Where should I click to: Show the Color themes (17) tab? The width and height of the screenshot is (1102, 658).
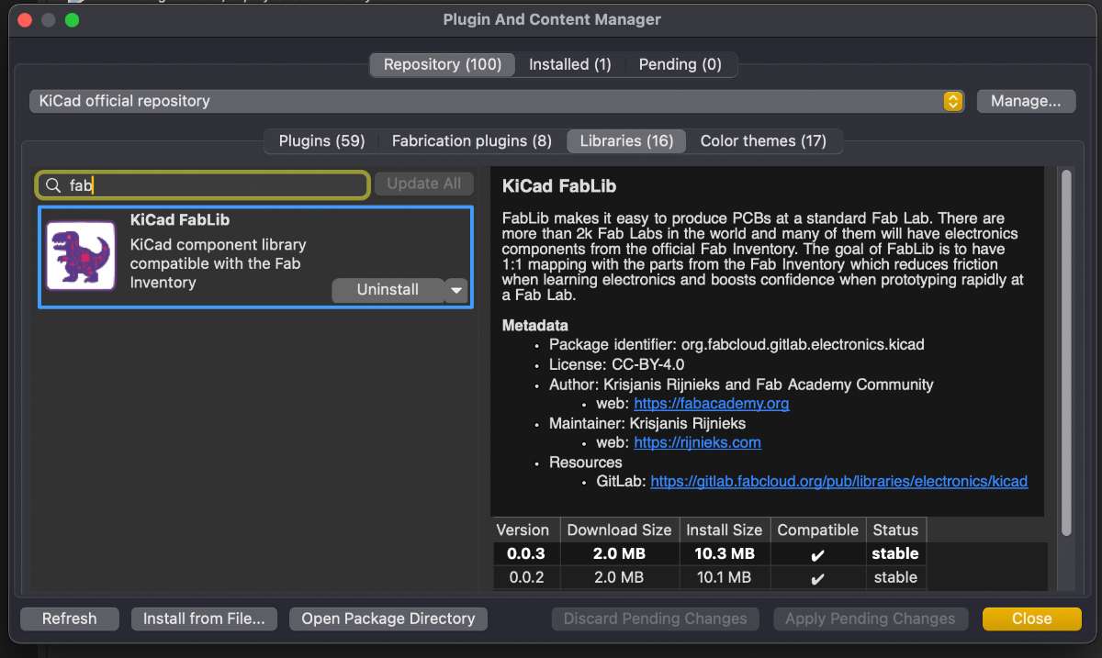[763, 140]
